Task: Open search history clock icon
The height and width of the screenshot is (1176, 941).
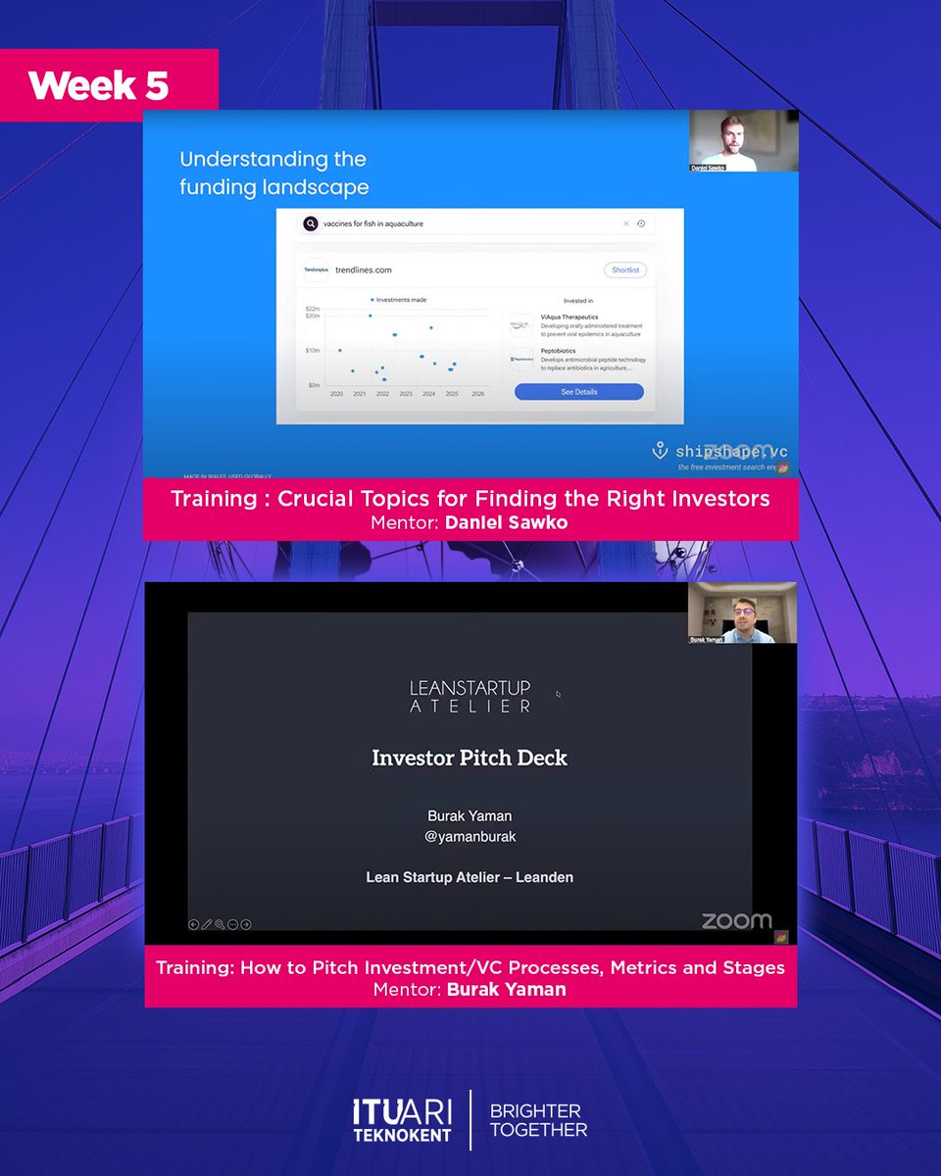Action: 641,223
